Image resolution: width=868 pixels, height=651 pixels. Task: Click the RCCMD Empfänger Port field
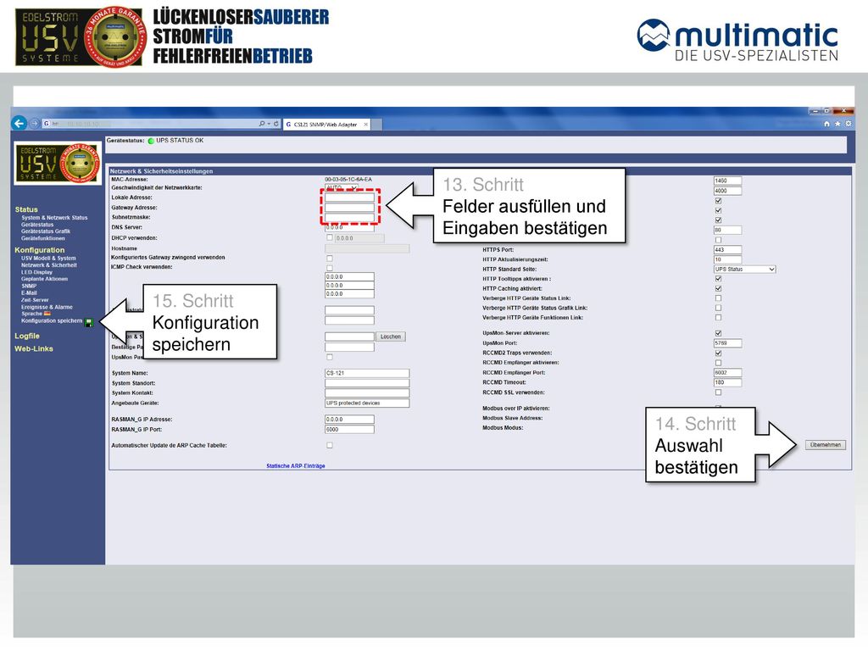pyautogui.click(x=727, y=373)
